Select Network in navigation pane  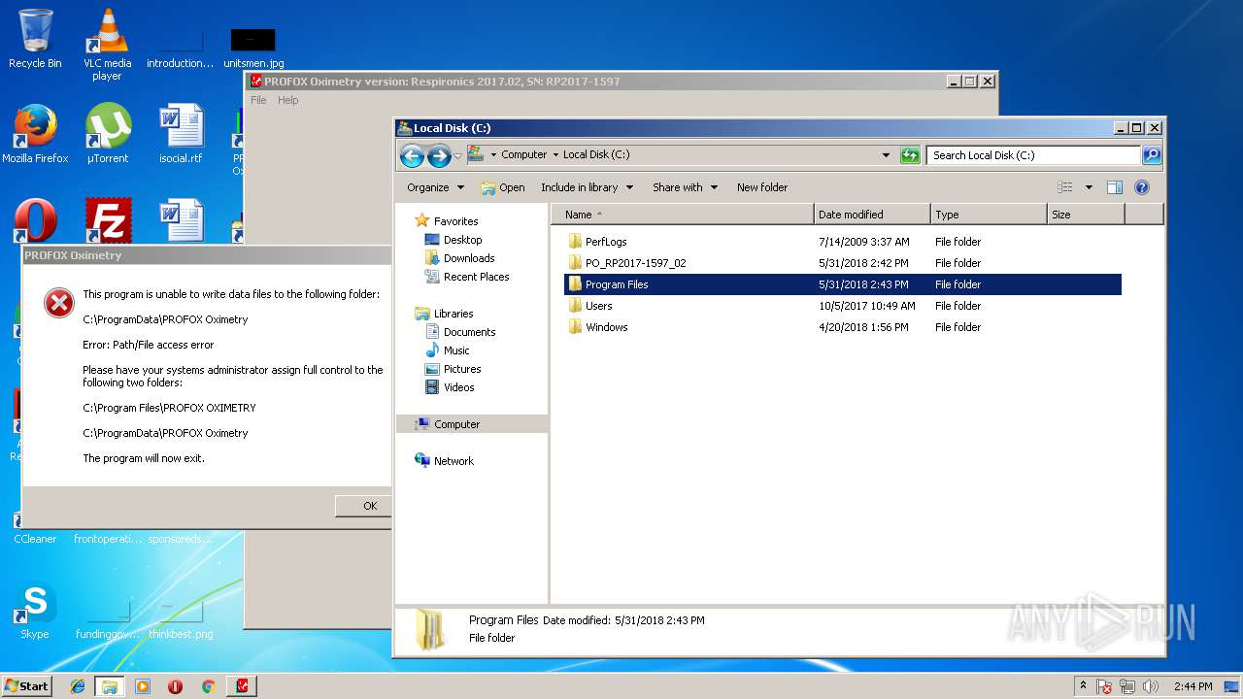click(x=444, y=461)
